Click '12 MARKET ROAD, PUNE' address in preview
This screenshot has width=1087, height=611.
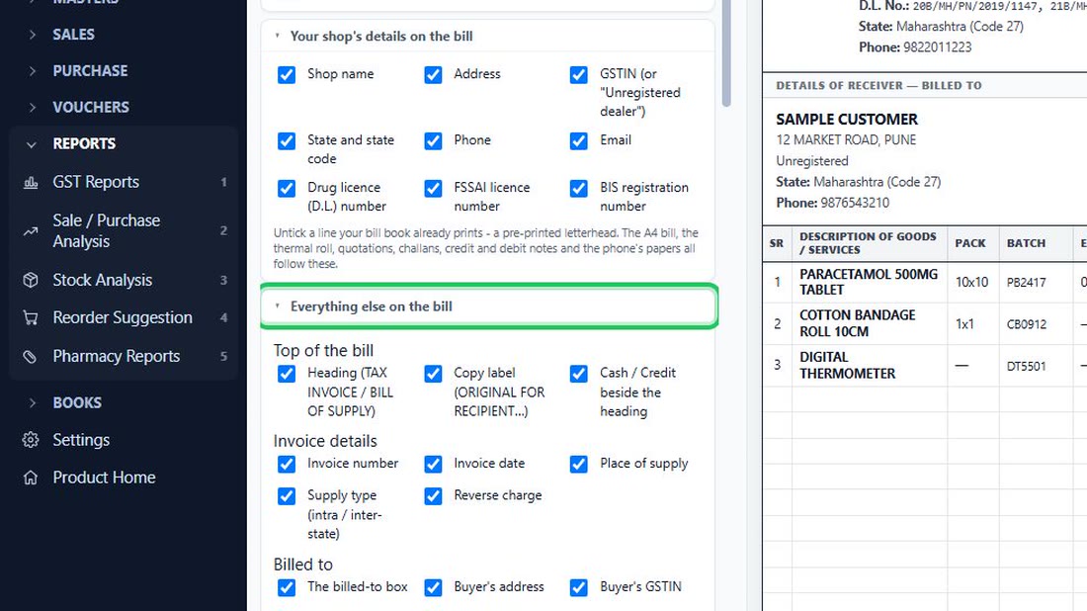tap(846, 140)
